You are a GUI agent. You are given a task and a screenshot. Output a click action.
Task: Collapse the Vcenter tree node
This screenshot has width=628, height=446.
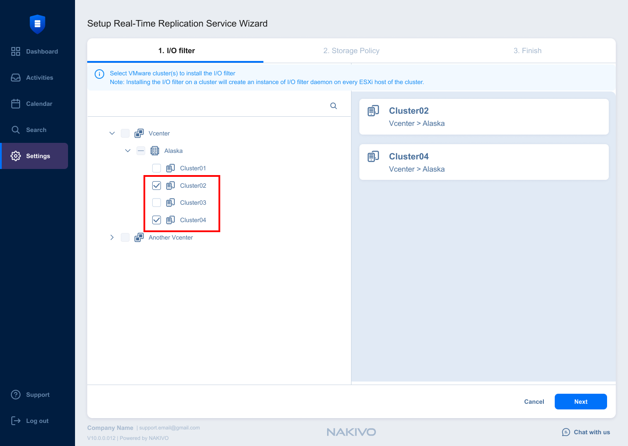pos(112,133)
